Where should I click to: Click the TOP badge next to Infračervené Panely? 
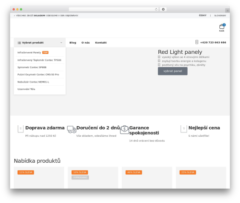[45, 52]
